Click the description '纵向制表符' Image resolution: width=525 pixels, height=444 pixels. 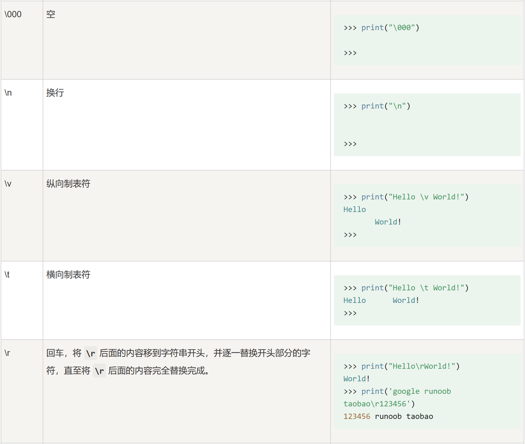(x=68, y=184)
